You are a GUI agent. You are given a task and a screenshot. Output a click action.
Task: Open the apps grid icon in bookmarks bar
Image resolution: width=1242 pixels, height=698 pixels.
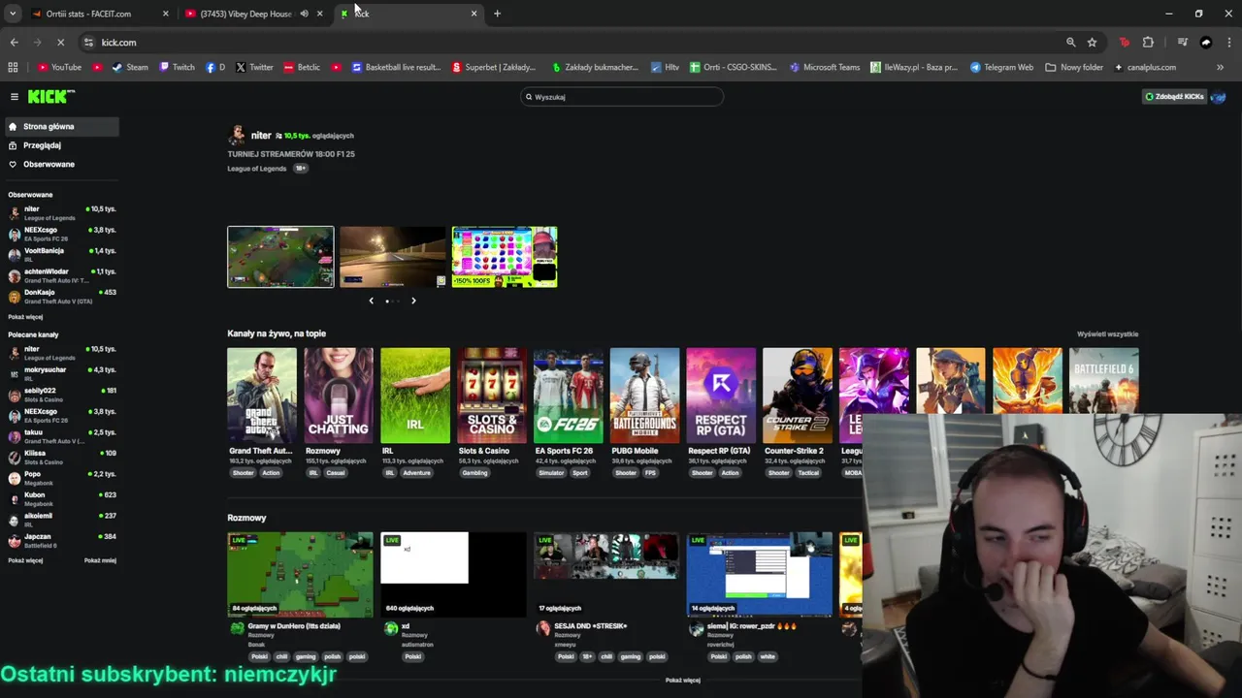[x=13, y=68]
